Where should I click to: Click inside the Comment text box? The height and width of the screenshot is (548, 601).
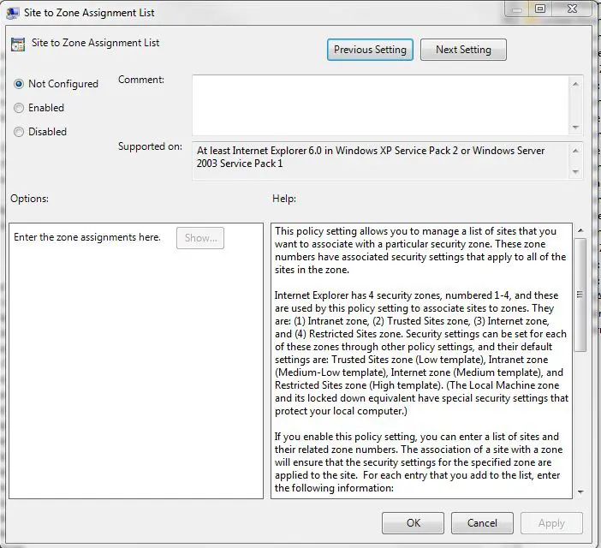(380, 105)
